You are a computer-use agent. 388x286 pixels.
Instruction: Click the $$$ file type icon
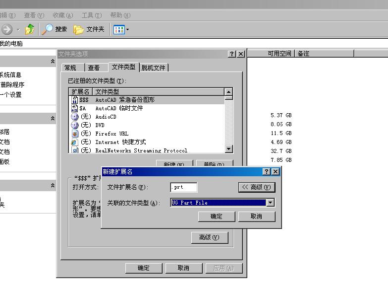pos(74,100)
